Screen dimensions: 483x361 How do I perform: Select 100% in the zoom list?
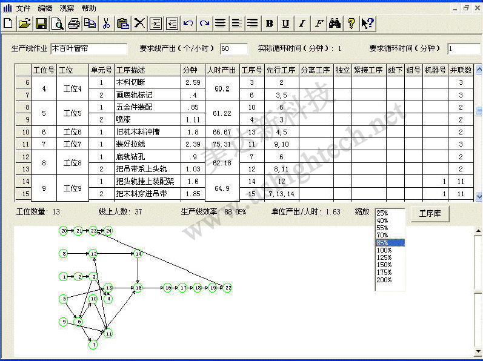pyautogui.click(x=384, y=250)
